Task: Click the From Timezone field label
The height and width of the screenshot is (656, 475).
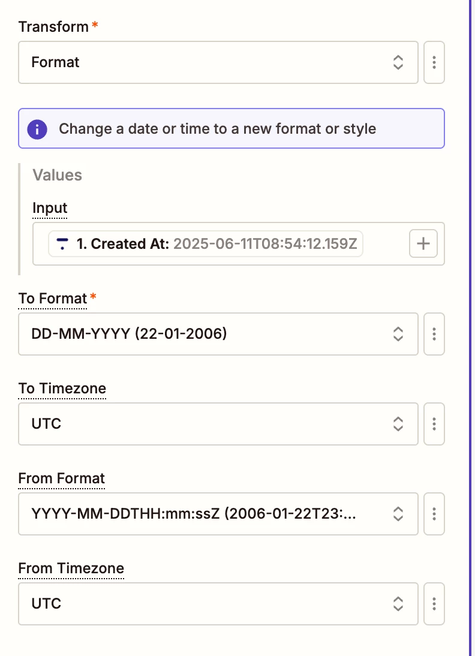Action: point(71,568)
